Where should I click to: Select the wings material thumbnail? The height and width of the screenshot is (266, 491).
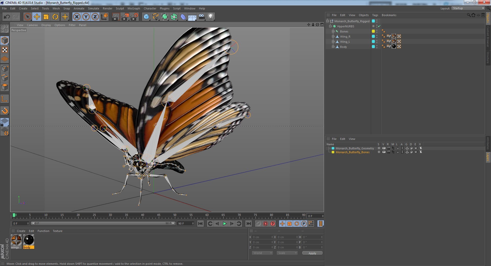point(16,242)
